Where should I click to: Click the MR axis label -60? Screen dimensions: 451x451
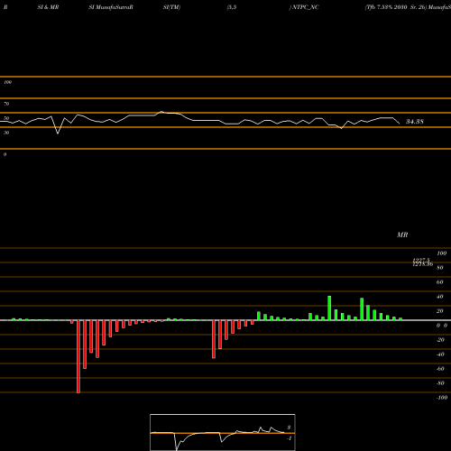click(x=440, y=369)
